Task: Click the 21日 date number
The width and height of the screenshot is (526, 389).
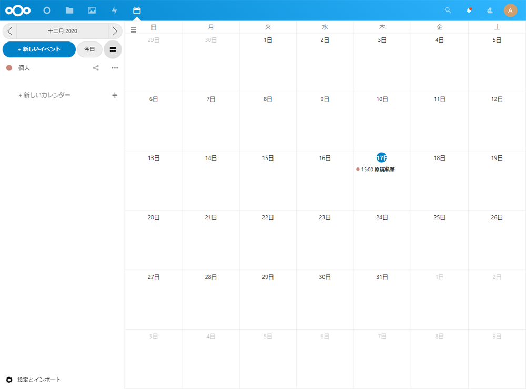Action: tap(211, 218)
